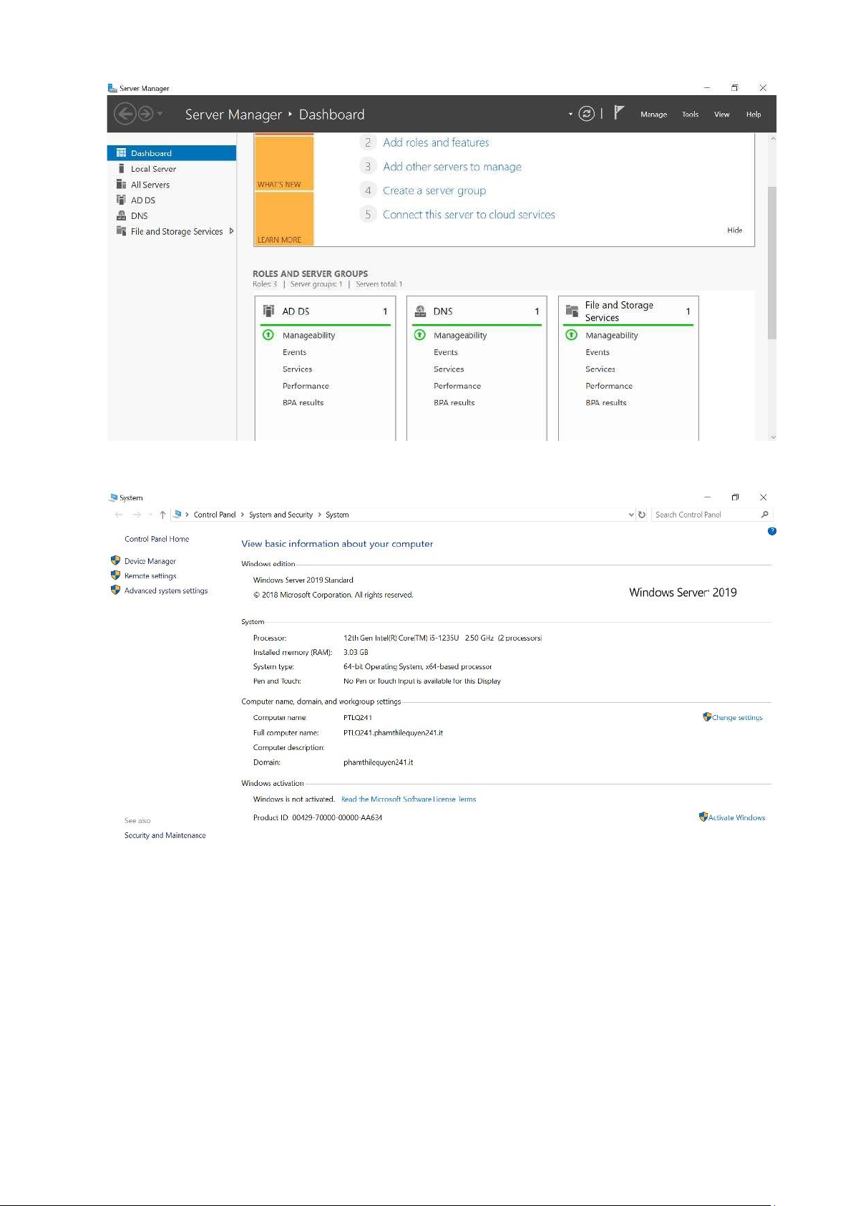Viewport: 853px width, 1206px height.
Task: Click the search magnifier icon
Action: [764, 515]
